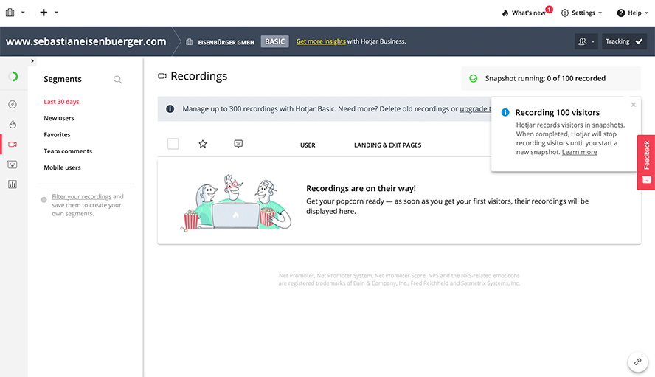
Task: Click the BASIC plan badge
Action: (x=275, y=41)
